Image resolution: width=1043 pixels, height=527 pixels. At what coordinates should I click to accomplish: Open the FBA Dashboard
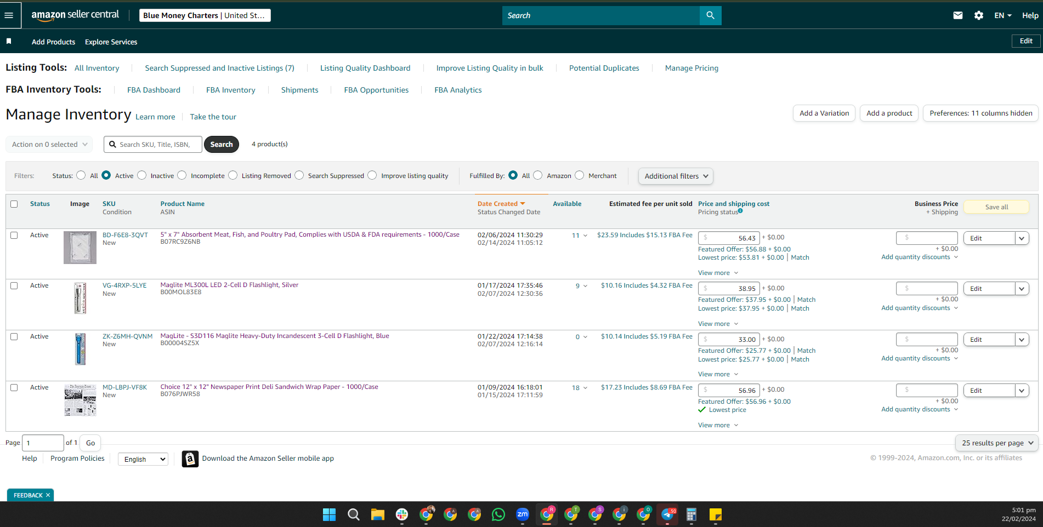click(x=154, y=90)
